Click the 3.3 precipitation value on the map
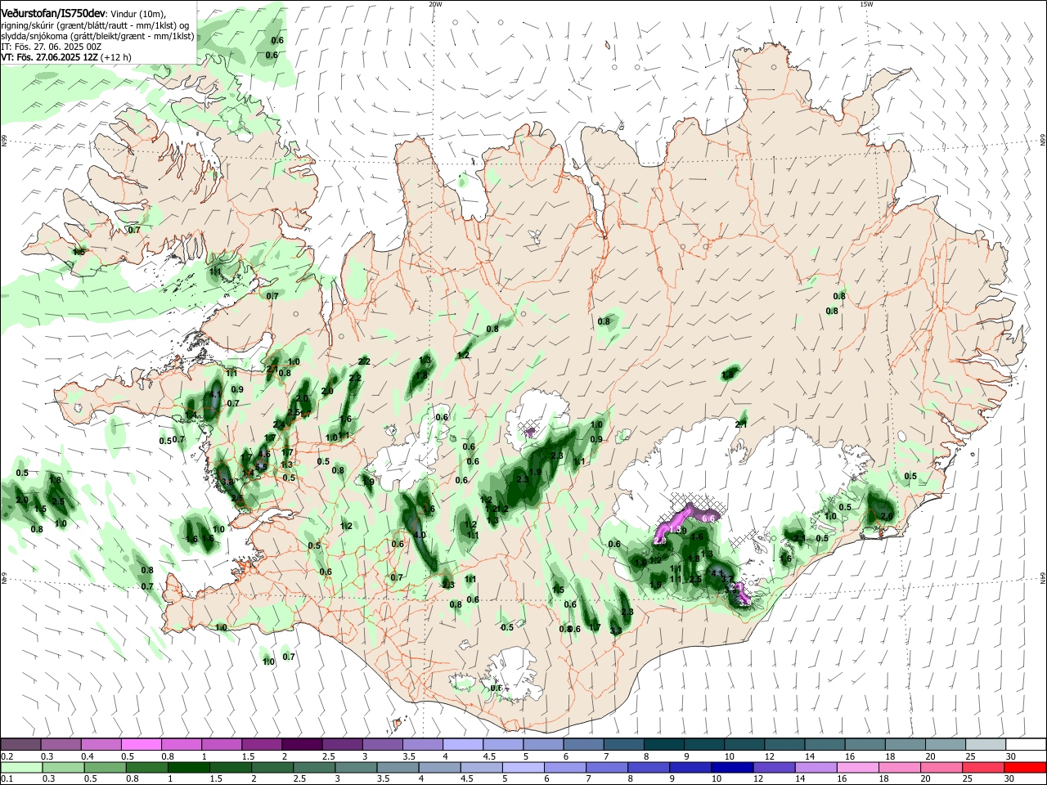Image resolution: width=1047 pixels, height=785 pixels. pyautogui.click(x=616, y=630)
